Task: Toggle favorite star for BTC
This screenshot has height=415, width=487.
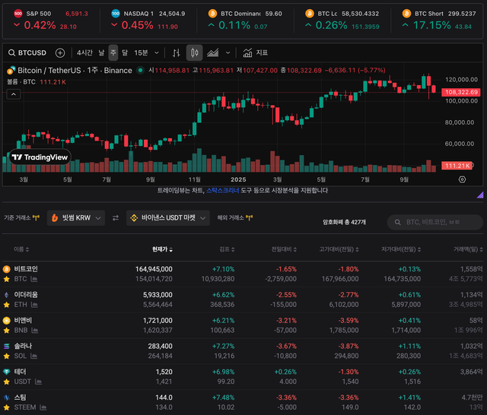Action: pyautogui.click(x=6, y=279)
